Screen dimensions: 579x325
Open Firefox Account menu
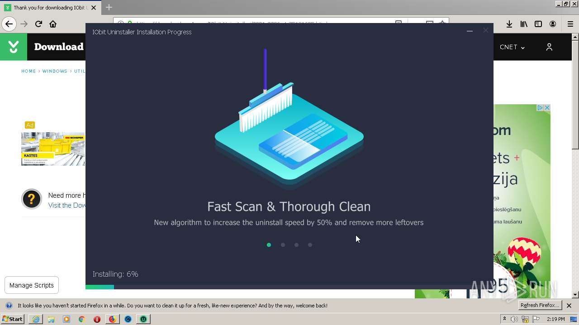click(x=553, y=24)
